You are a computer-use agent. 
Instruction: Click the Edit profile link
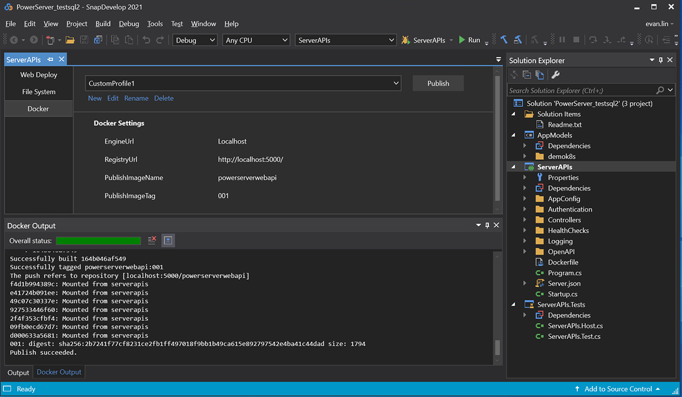coord(113,98)
